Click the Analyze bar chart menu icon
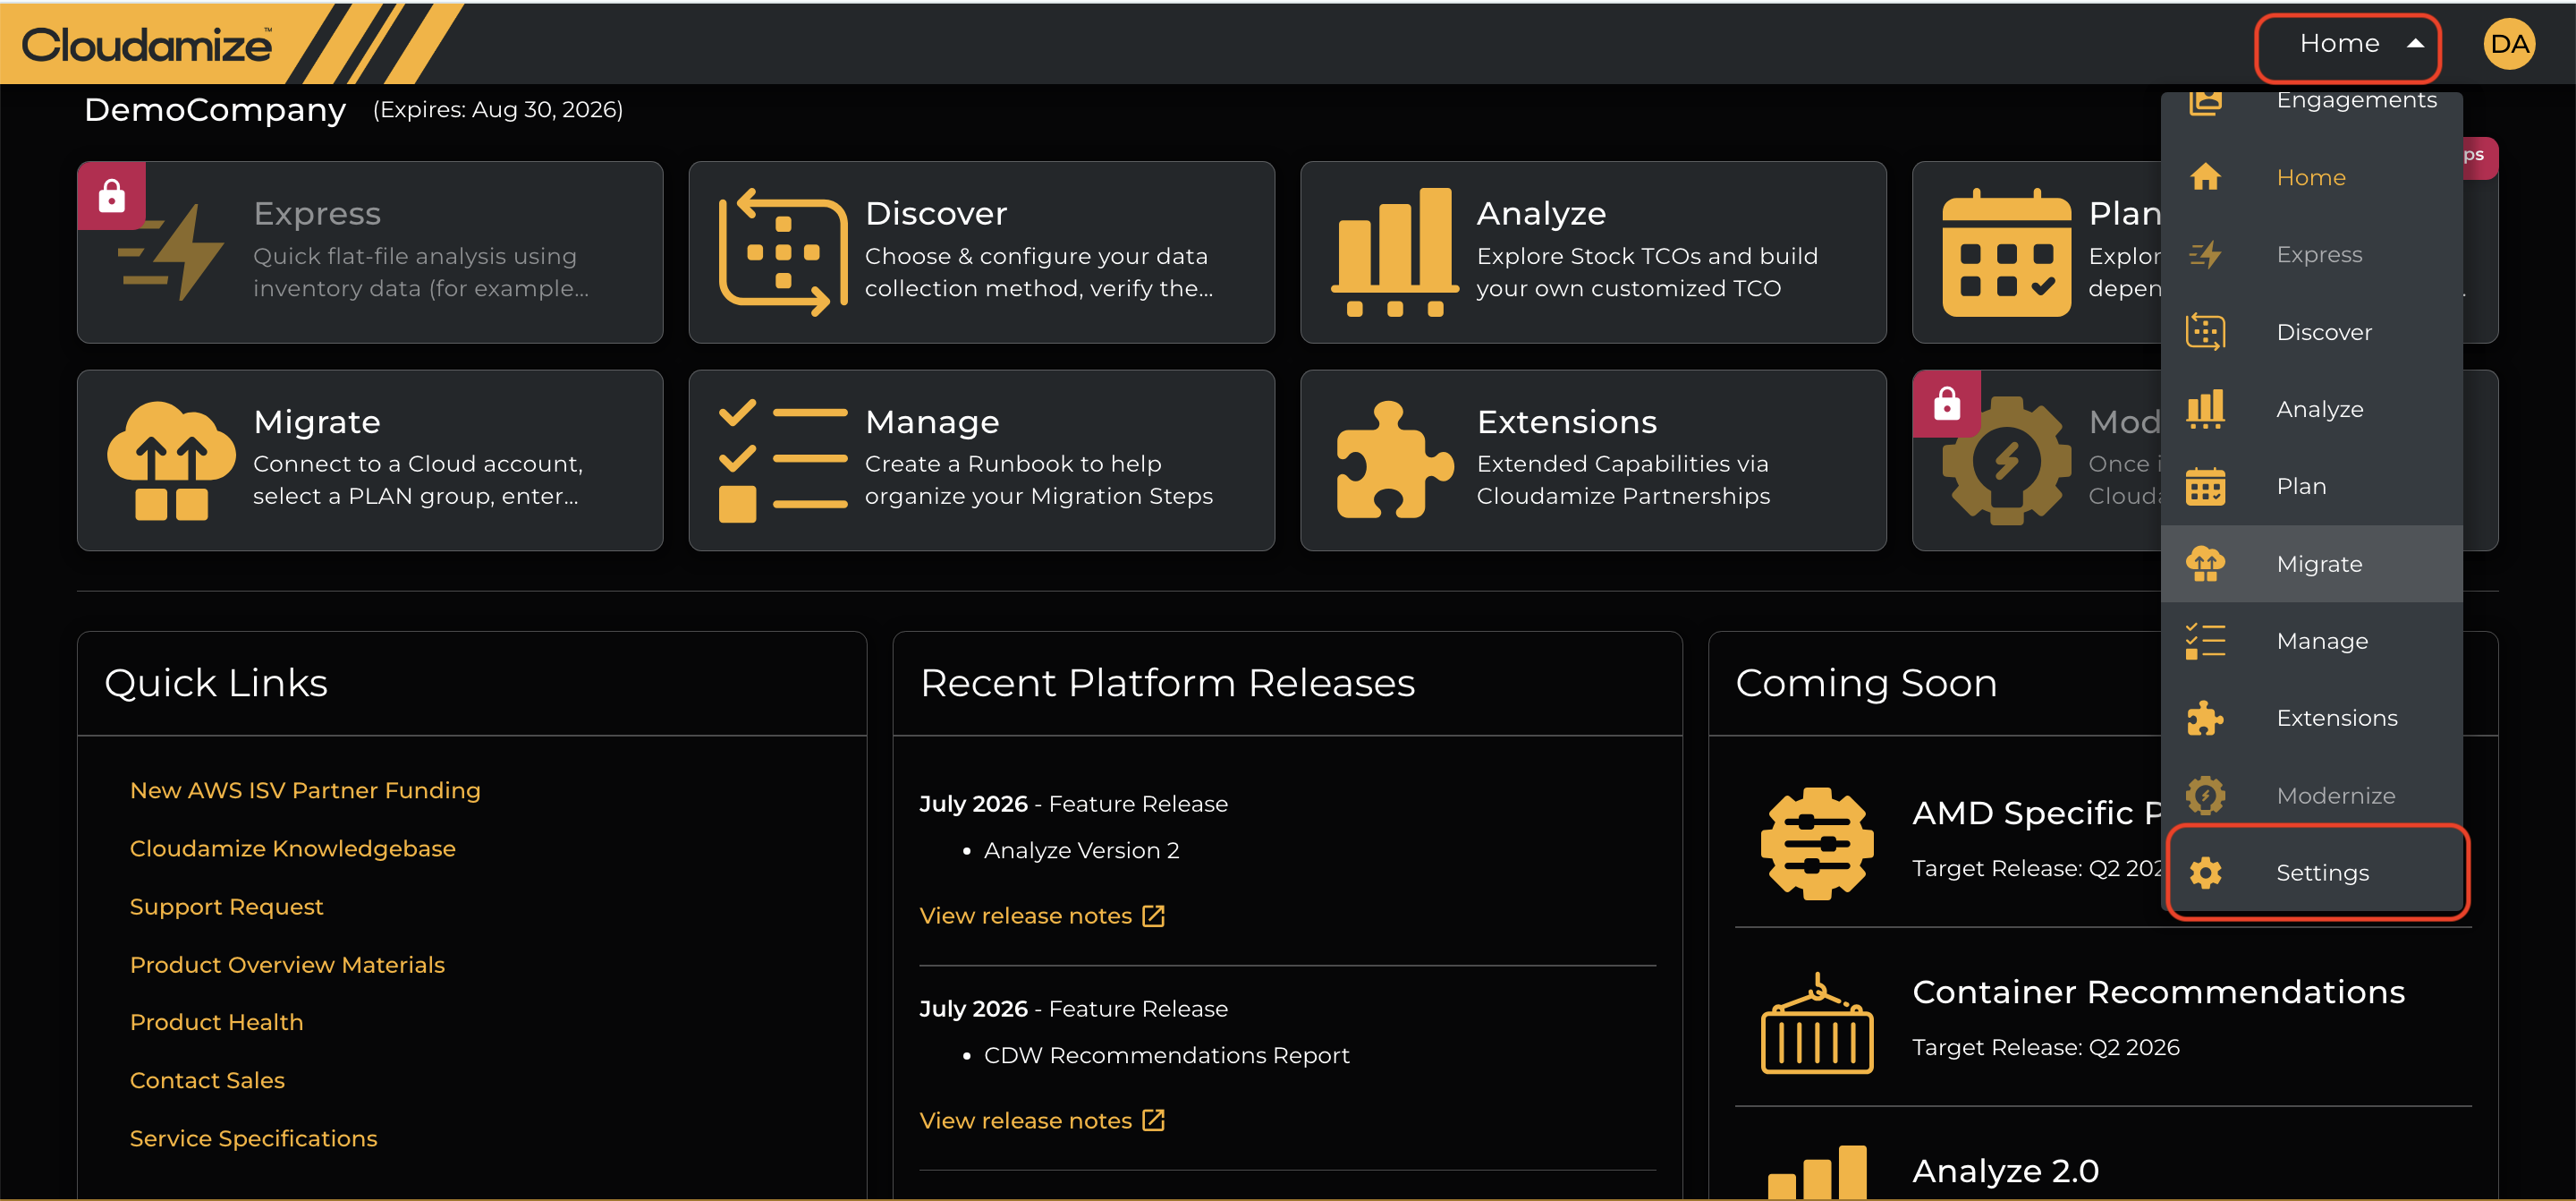Image resolution: width=2576 pixels, height=1201 pixels. (2205, 408)
